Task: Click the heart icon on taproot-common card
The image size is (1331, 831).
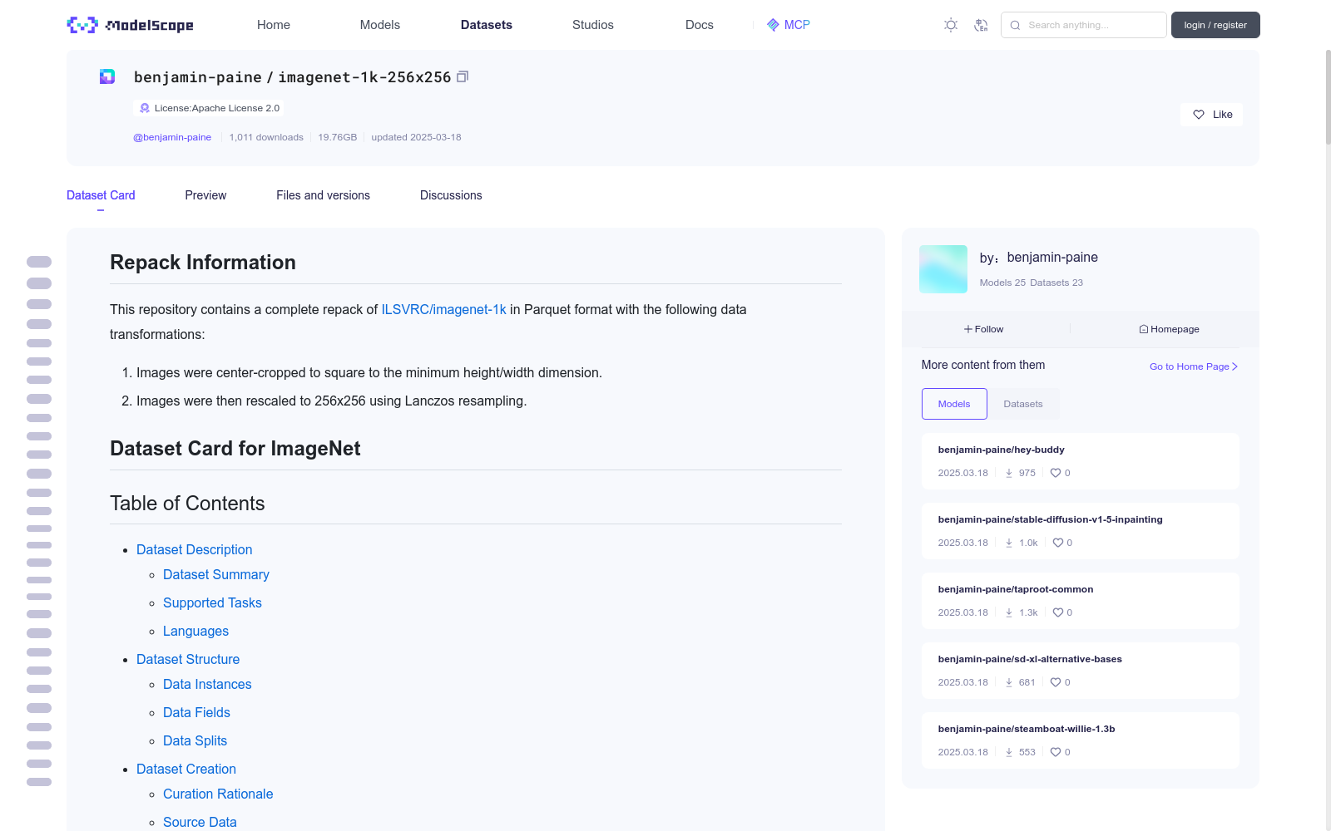Action: pyautogui.click(x=1058, y=612)
